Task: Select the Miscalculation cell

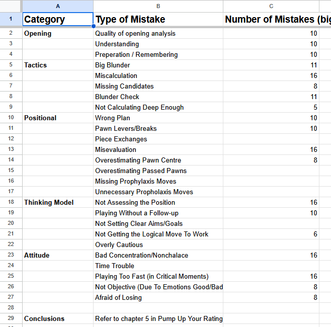Action: click(x=158, y=75)
